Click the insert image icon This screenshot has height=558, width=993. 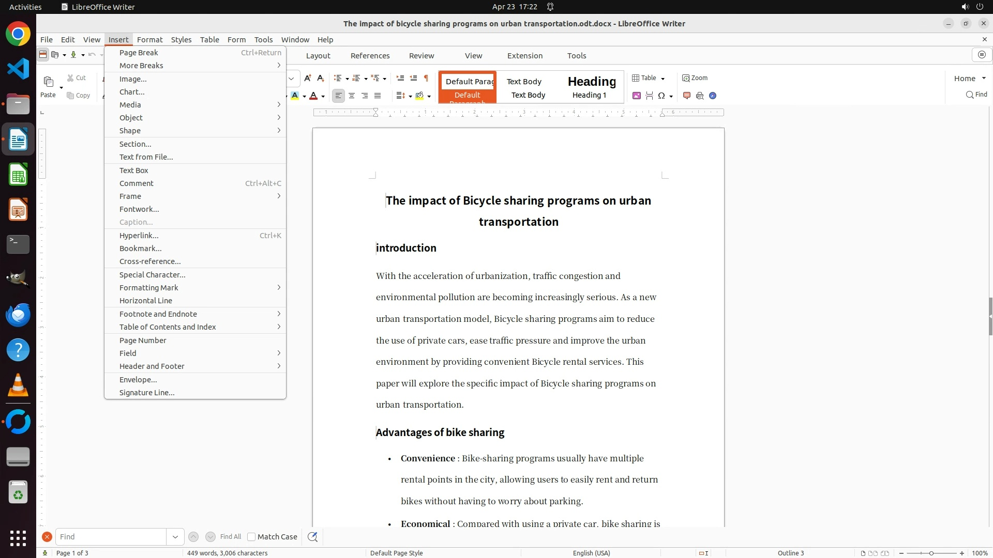coord(636,96)
